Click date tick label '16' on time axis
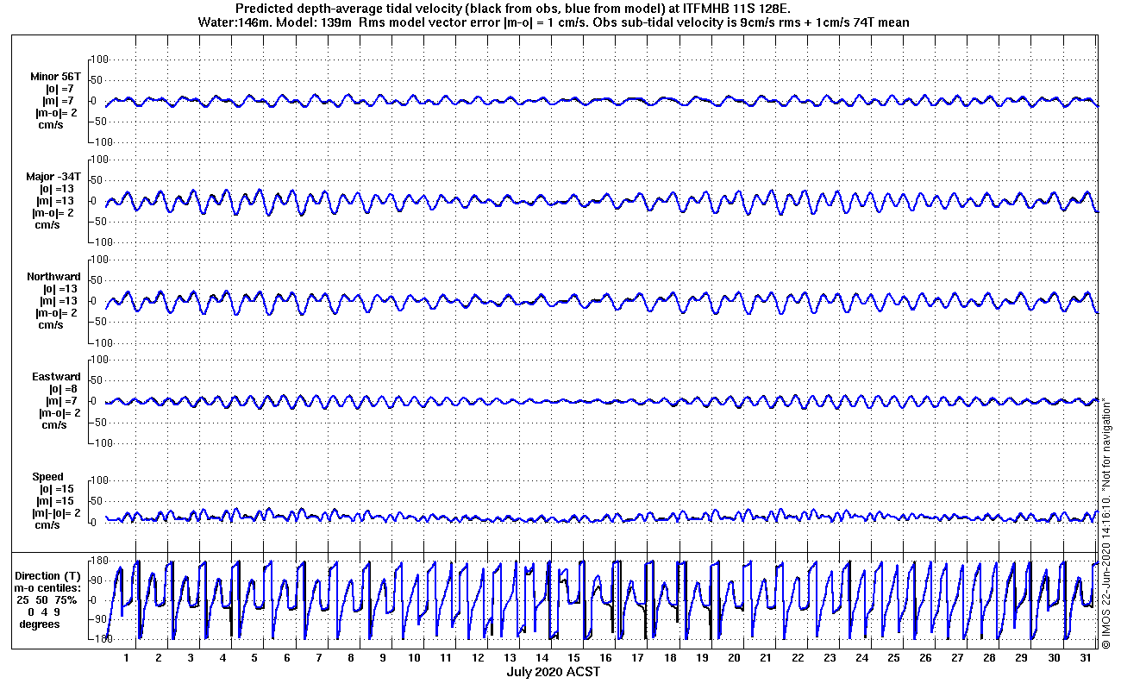Screen dimensions: 1121x690 coord(605,658)
